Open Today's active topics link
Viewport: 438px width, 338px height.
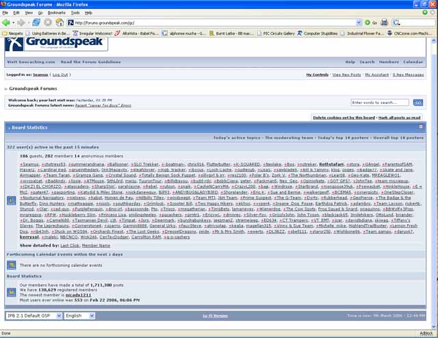[237, 138]
